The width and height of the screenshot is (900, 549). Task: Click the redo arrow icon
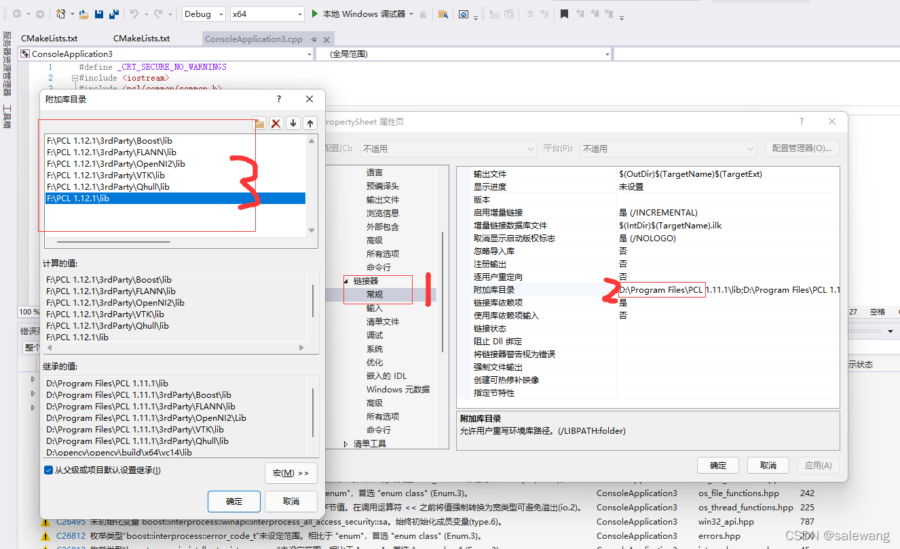[x=158, y=14]
